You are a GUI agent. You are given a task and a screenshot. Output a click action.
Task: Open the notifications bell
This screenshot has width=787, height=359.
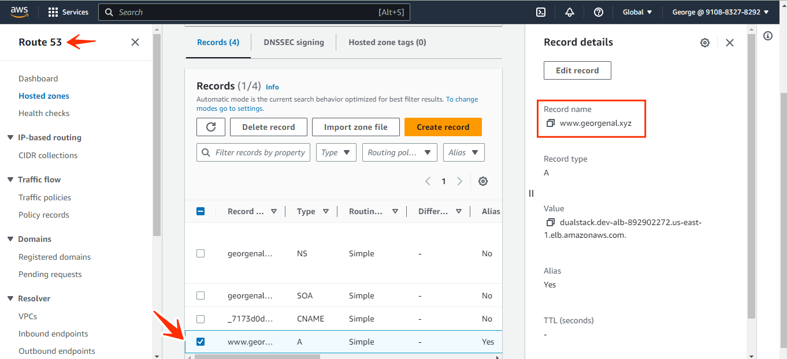[570, 12]
